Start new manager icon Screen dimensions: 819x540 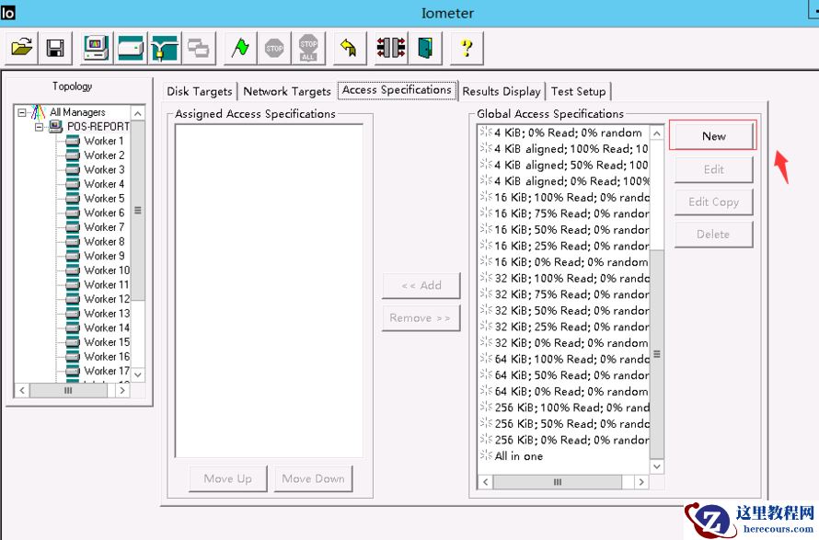coord(97,48)
